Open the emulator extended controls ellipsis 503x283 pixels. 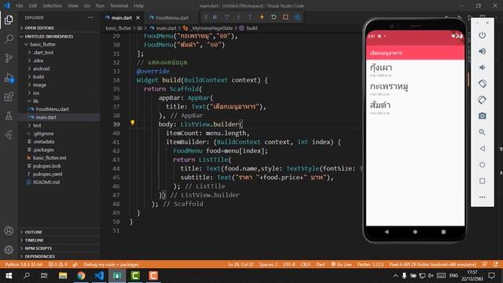click(482, 197)
